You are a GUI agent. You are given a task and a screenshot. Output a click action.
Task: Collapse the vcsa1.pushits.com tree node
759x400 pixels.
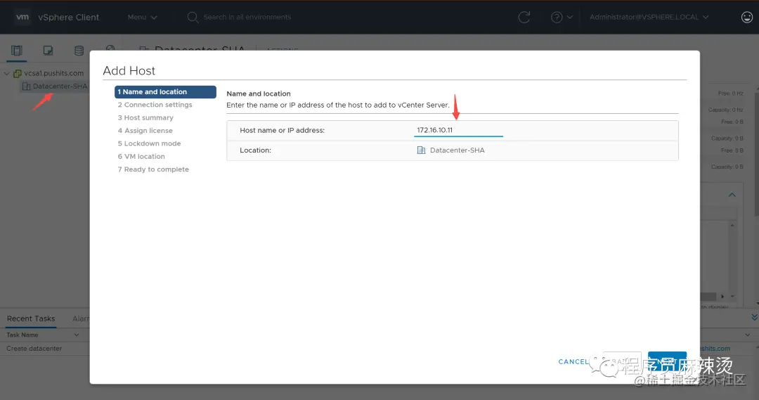(x=7, y=74)
